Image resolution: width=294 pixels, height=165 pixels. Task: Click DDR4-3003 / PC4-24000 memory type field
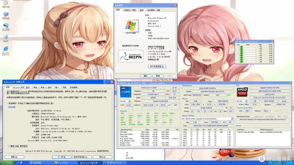(x=210, y=126)
